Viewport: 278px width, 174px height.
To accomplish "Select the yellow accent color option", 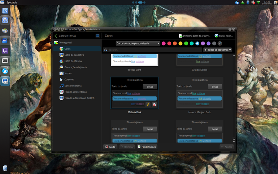I will click(x=181, y=43).
